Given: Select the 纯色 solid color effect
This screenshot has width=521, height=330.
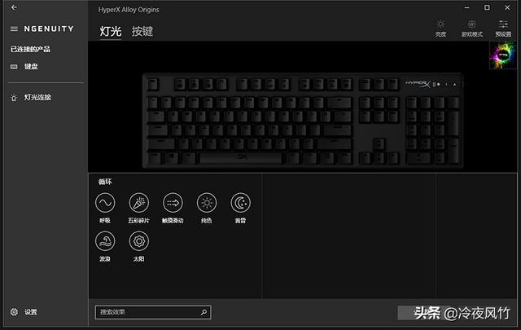Looking at the screenshot, I should (207, 203).
